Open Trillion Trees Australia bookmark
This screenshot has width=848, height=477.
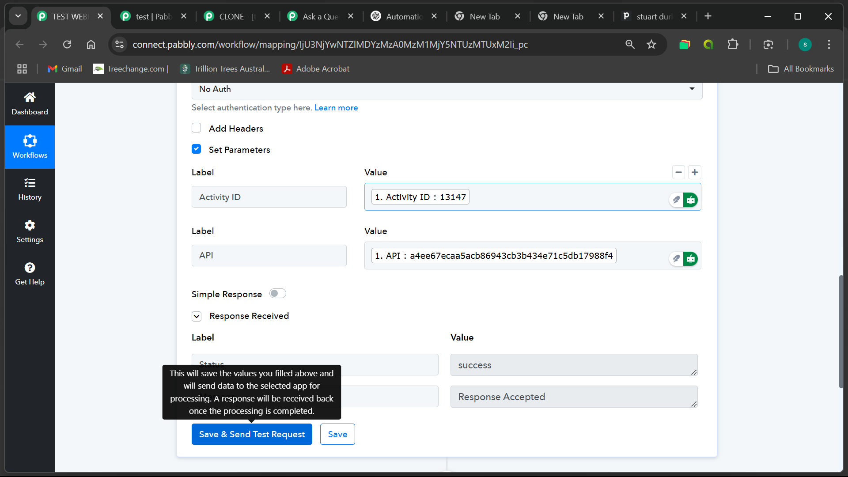pos(225,69)
